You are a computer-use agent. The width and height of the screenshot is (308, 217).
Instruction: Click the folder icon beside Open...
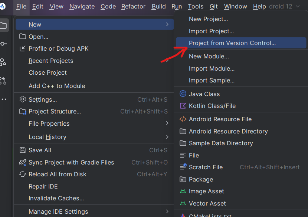[23, 36]
